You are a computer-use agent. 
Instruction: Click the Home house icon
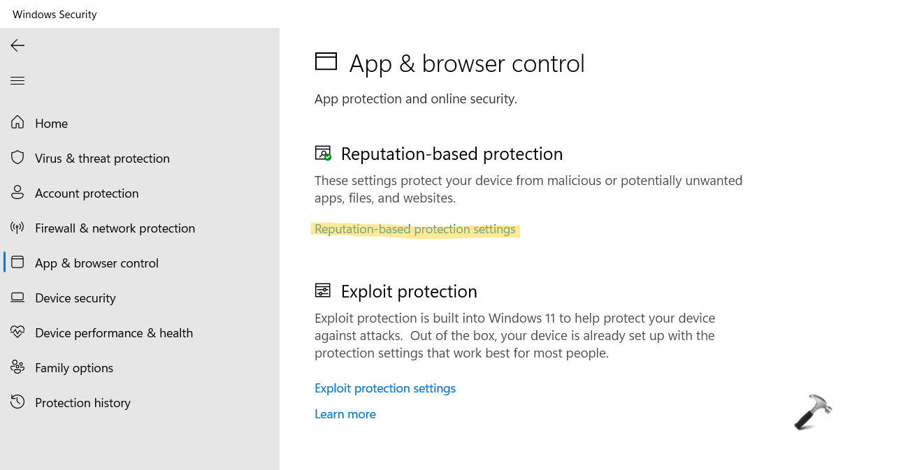pos(18,123)
